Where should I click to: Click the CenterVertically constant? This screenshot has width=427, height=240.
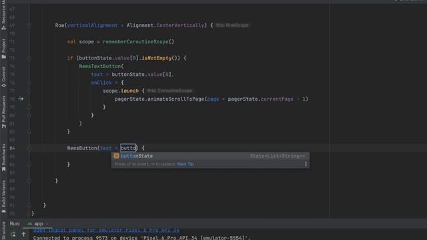click(x=180, y=25)
